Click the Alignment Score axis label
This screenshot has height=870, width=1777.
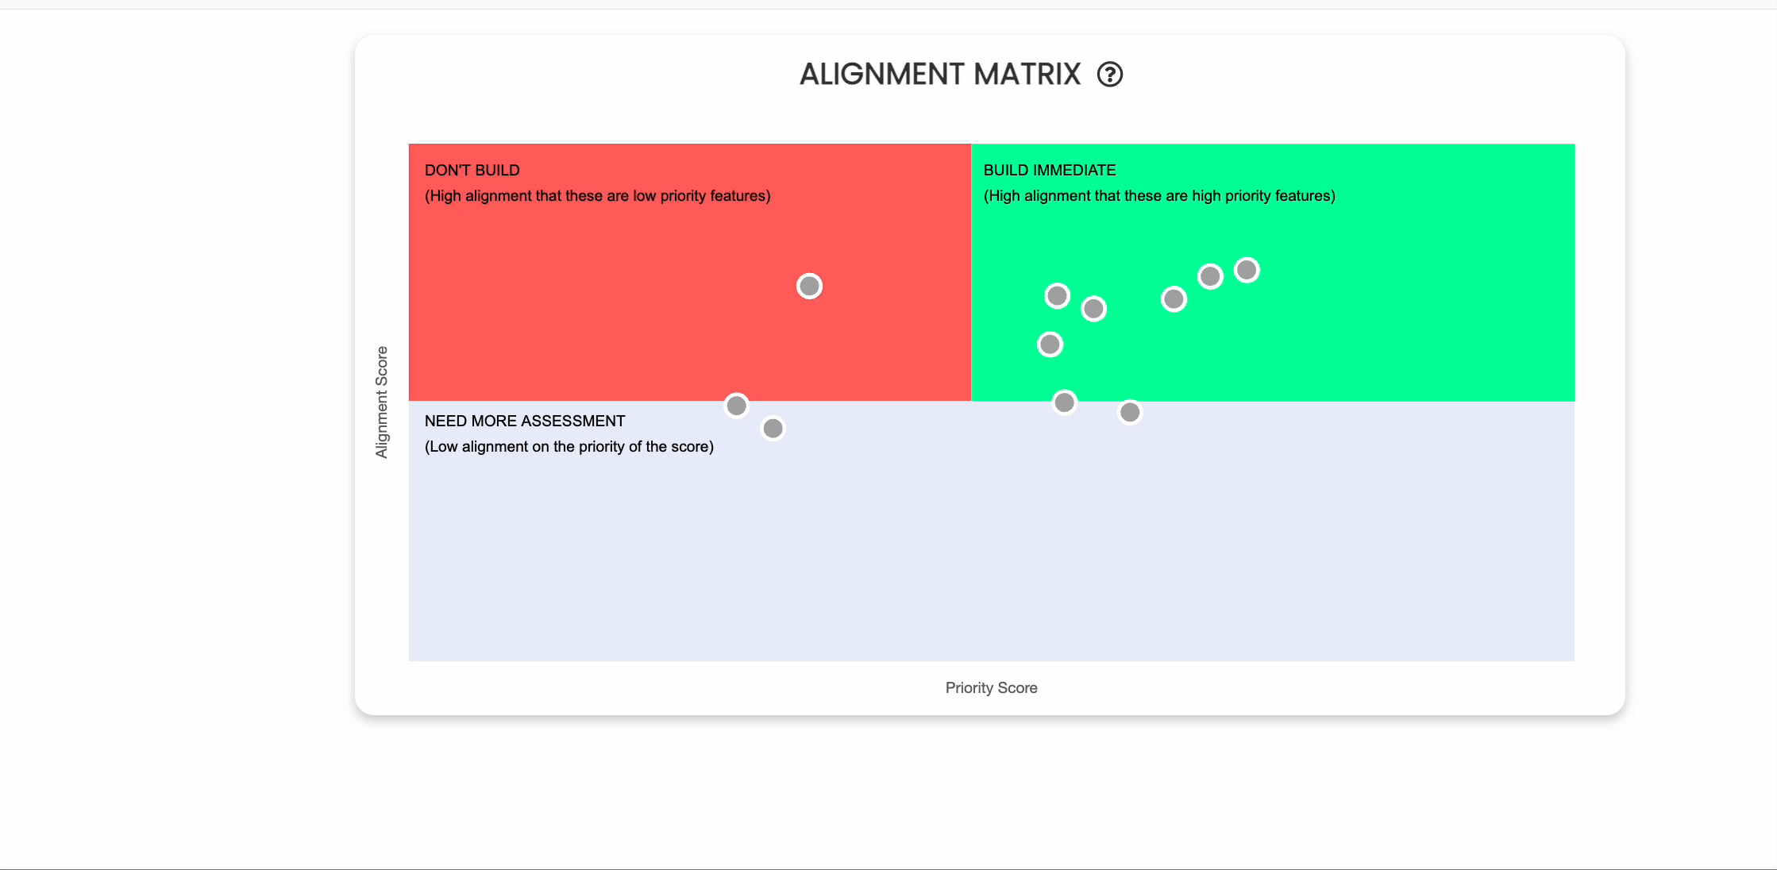coord(382,402)
